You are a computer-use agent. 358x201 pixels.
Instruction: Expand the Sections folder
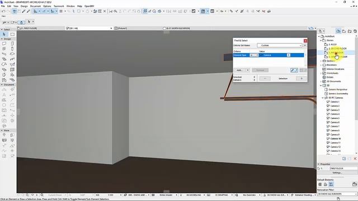pos(321,61)
